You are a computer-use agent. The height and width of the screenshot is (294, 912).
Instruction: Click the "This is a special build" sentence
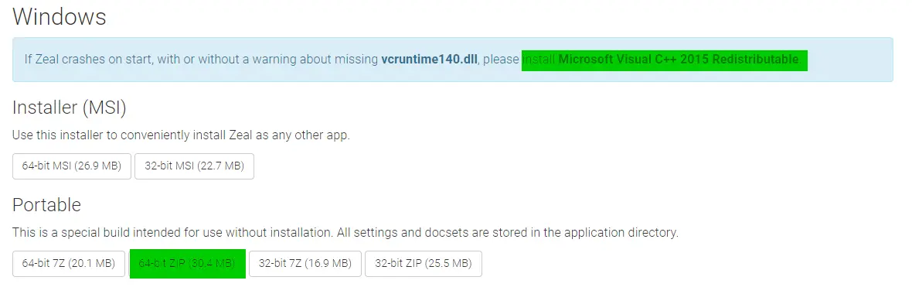173,233
